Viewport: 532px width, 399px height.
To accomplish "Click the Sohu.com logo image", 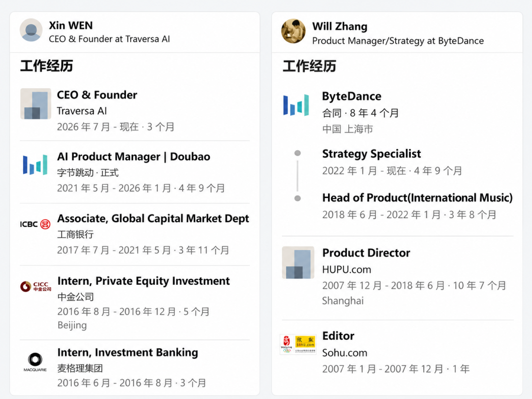I will tap(298, 344).
